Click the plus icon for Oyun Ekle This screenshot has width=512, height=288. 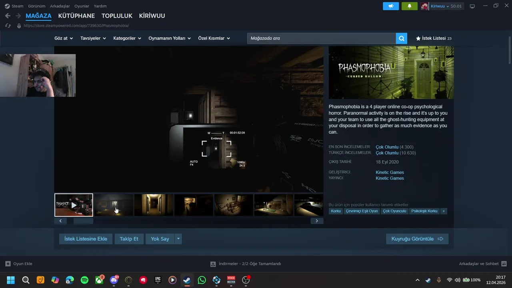[8, 264]
